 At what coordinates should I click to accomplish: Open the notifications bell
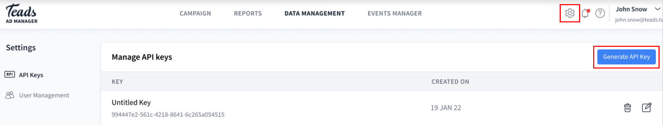pyautogui.click(x=585, y=13)
